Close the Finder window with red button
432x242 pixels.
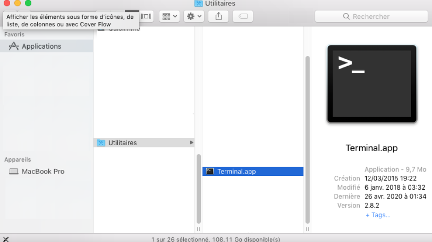(x=6, y=3)
